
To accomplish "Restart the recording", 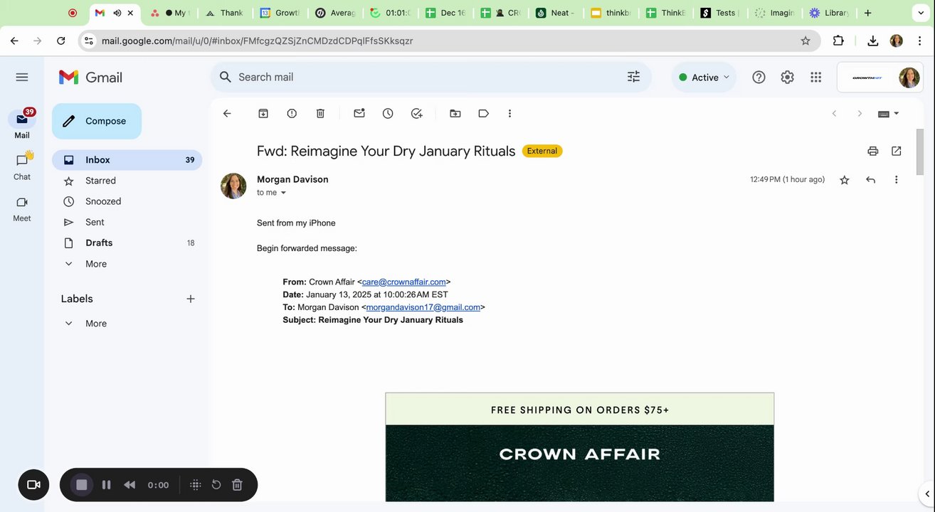I will tap(216, 485).
